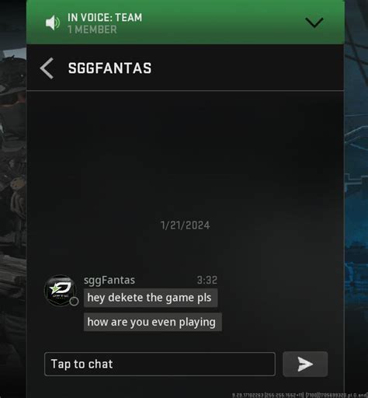Viewport: 368px width, 398px height.
Task: Click the 3:32 message timestamp
Action: click(207, 280)
